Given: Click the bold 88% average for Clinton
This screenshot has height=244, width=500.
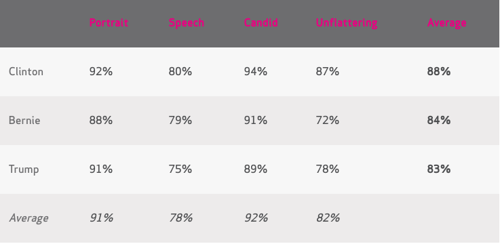Looking at the screenshot, I should [439, 71].
